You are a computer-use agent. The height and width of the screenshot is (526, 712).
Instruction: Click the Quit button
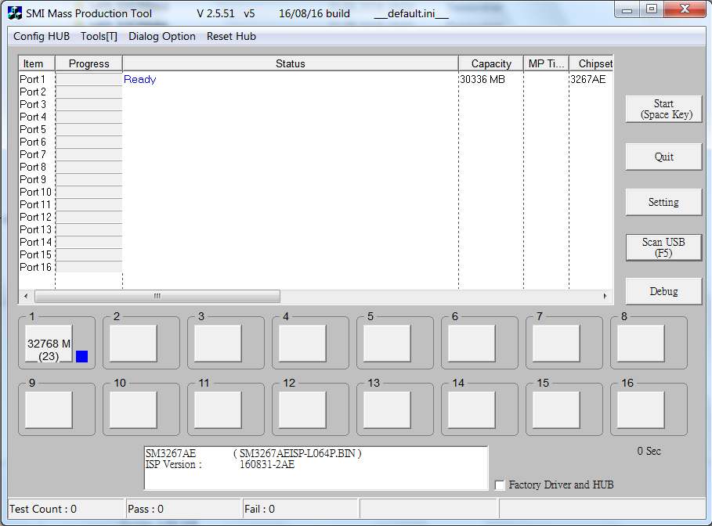[664, 157]
